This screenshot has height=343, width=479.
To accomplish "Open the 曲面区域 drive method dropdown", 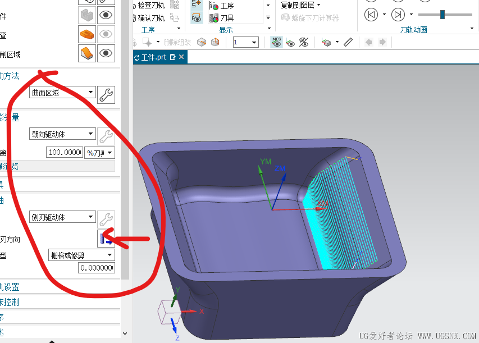I will coord(62,92).
